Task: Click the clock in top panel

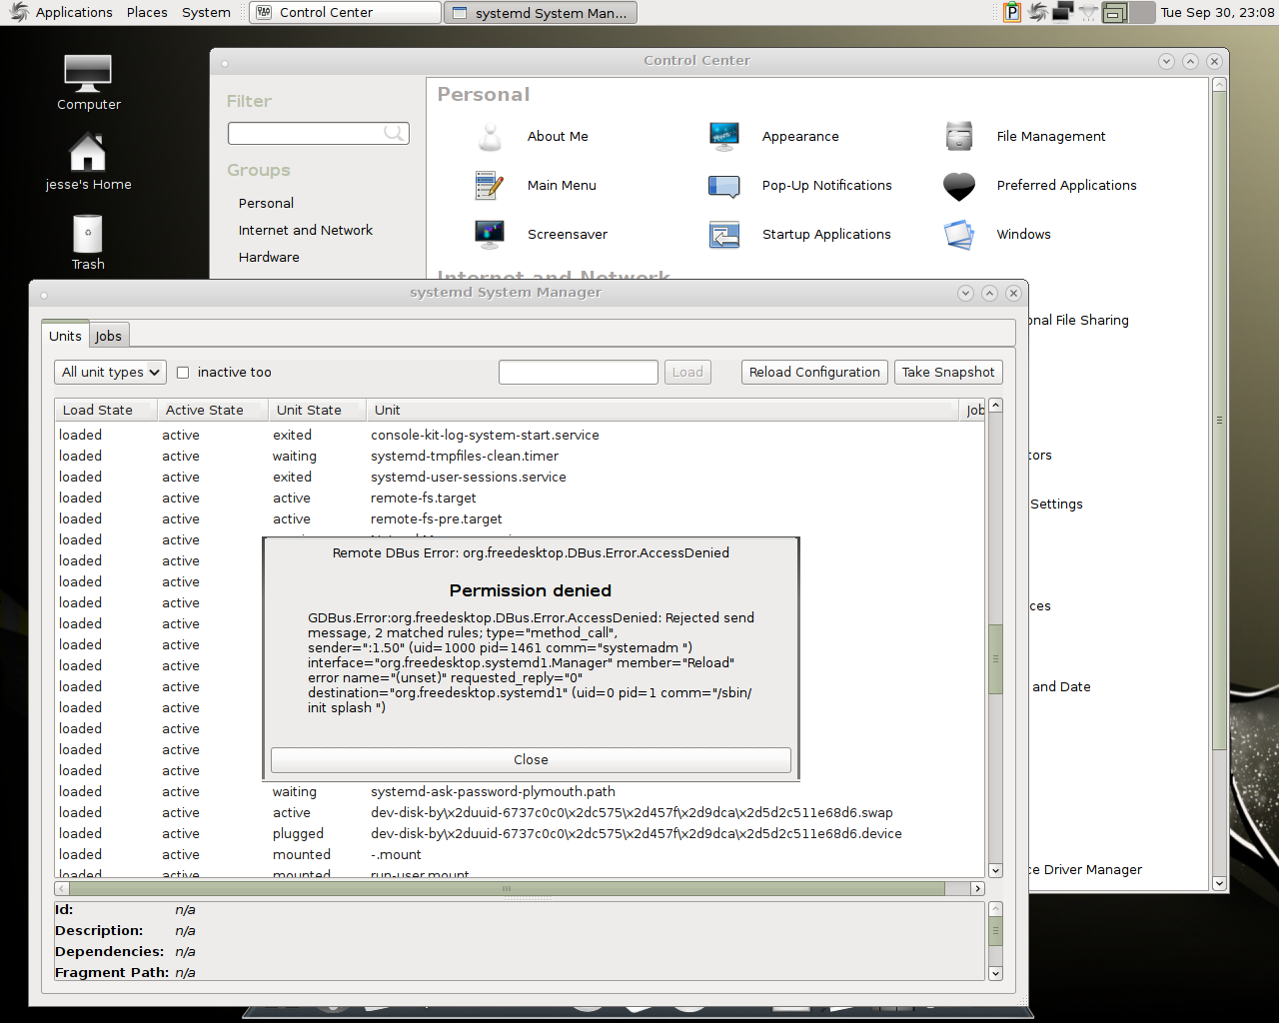Action: pos(1217,12)
